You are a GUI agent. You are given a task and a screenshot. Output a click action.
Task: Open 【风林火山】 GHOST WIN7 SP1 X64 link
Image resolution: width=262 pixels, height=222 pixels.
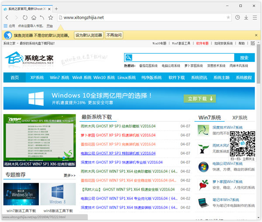(128, 189)
